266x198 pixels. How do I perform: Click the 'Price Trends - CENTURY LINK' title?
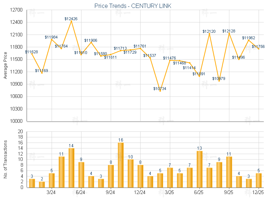pyautogui.click(x=133, y=6)
